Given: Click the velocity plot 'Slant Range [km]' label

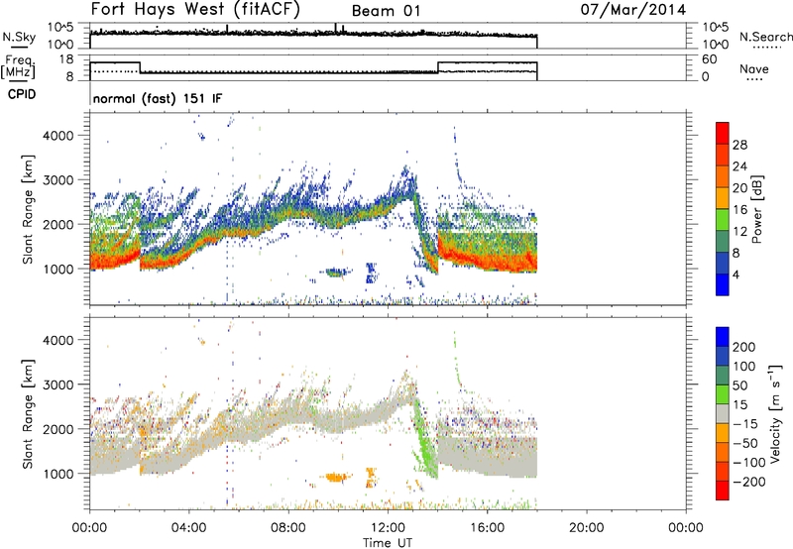Looking at the screenshot, I should pos(28,413).
